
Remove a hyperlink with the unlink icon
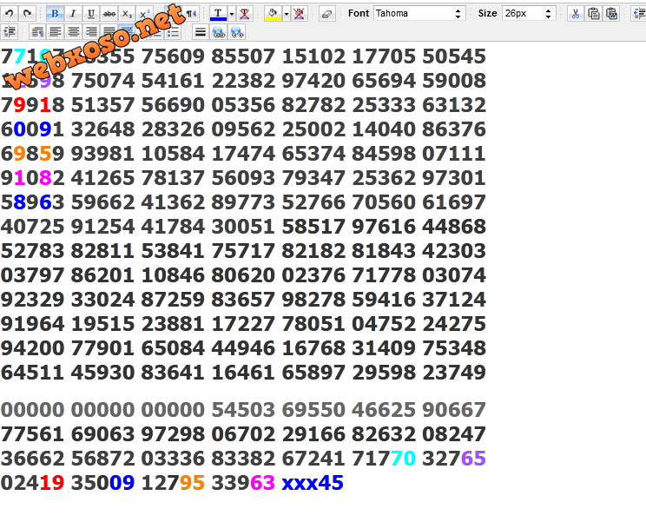click(237, 32)
